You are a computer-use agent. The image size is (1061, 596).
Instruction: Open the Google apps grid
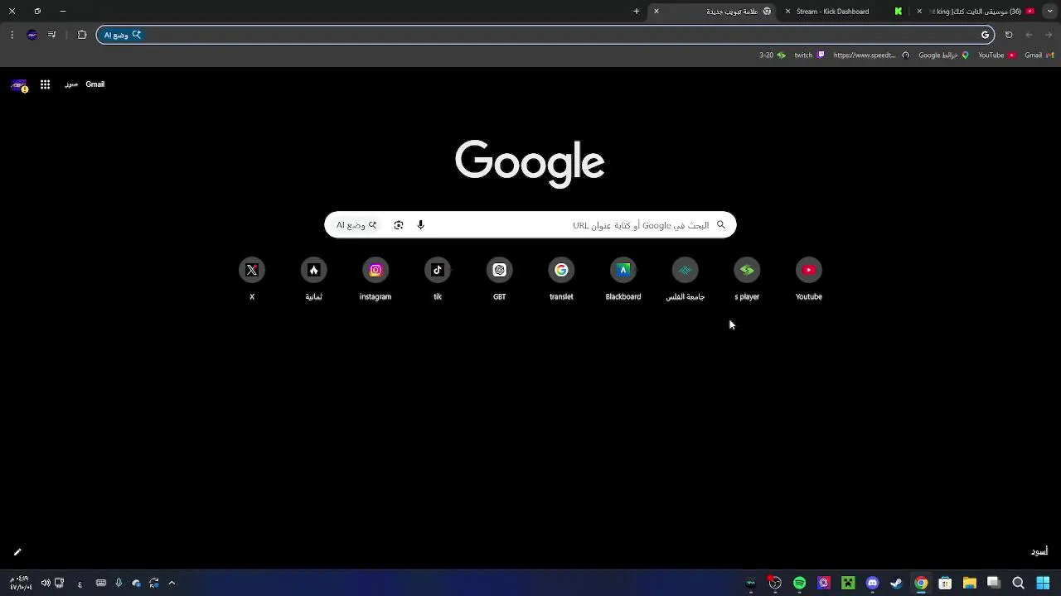pos(46,84)
